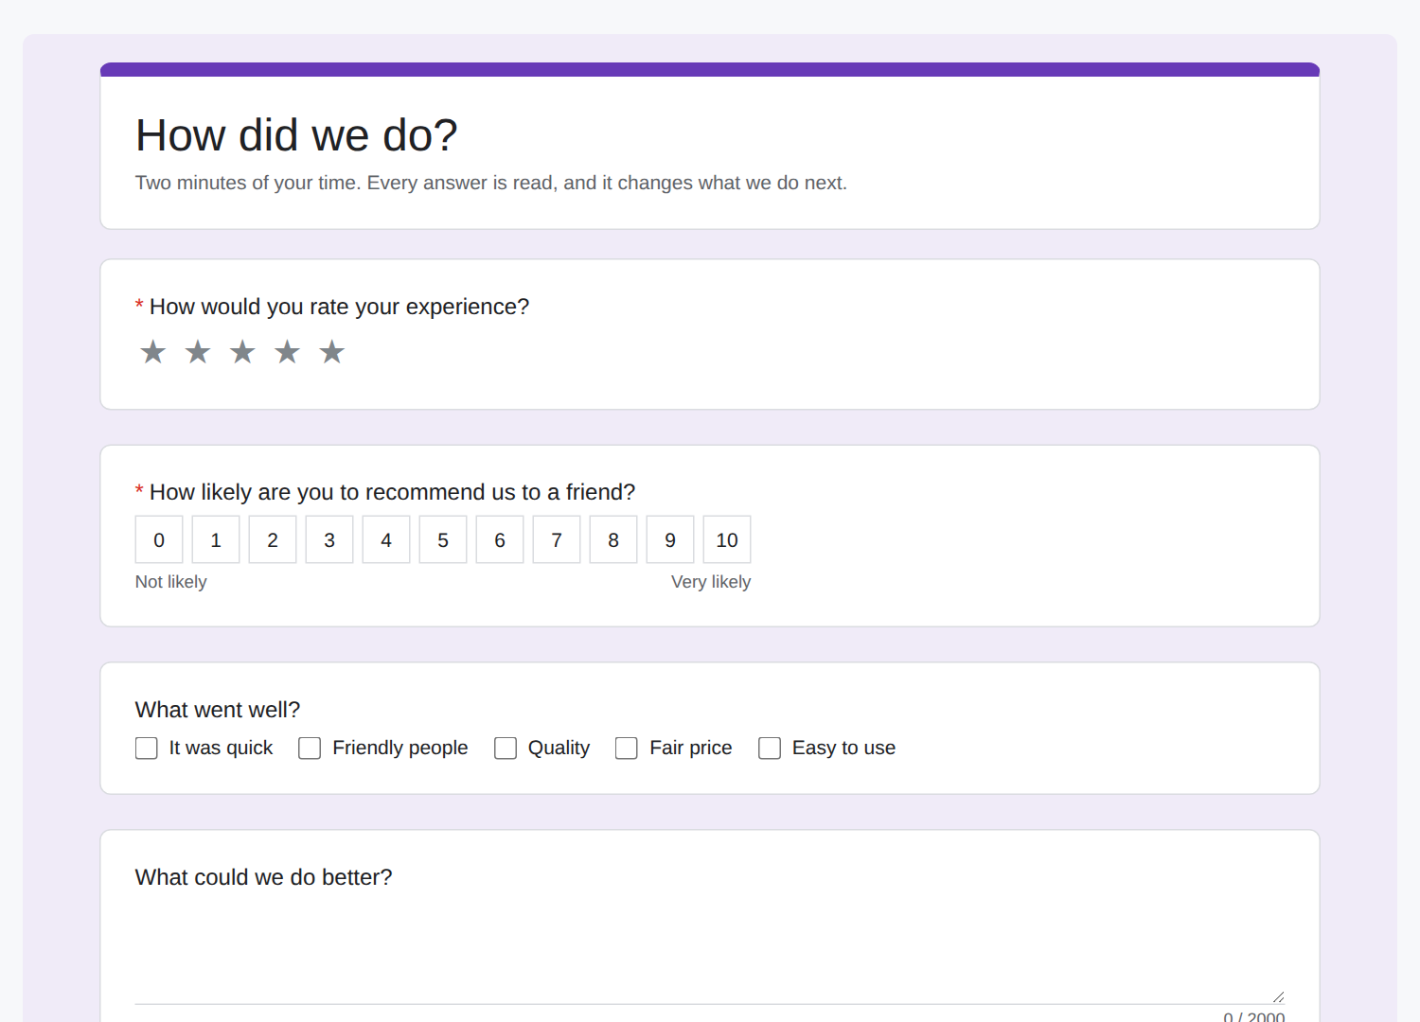Select 6 for likelihood to recommend

pyautogui.click(x=500, y=539)
